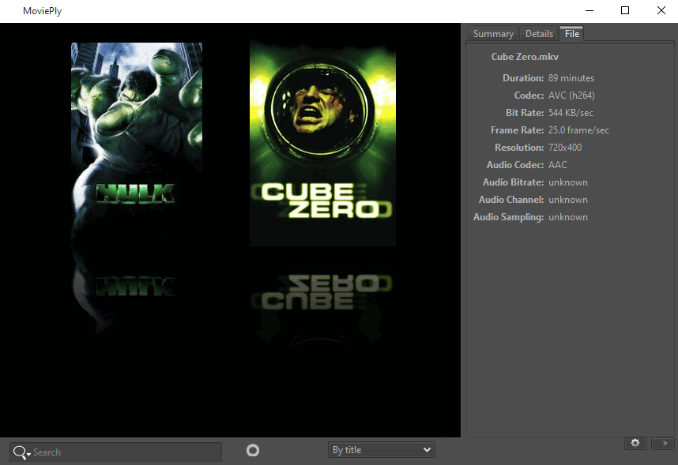The height and width of the screenshot is (465, 678).
Task: Click the Cube Zero.mkv file name
Action: click(x=525, y=57)
